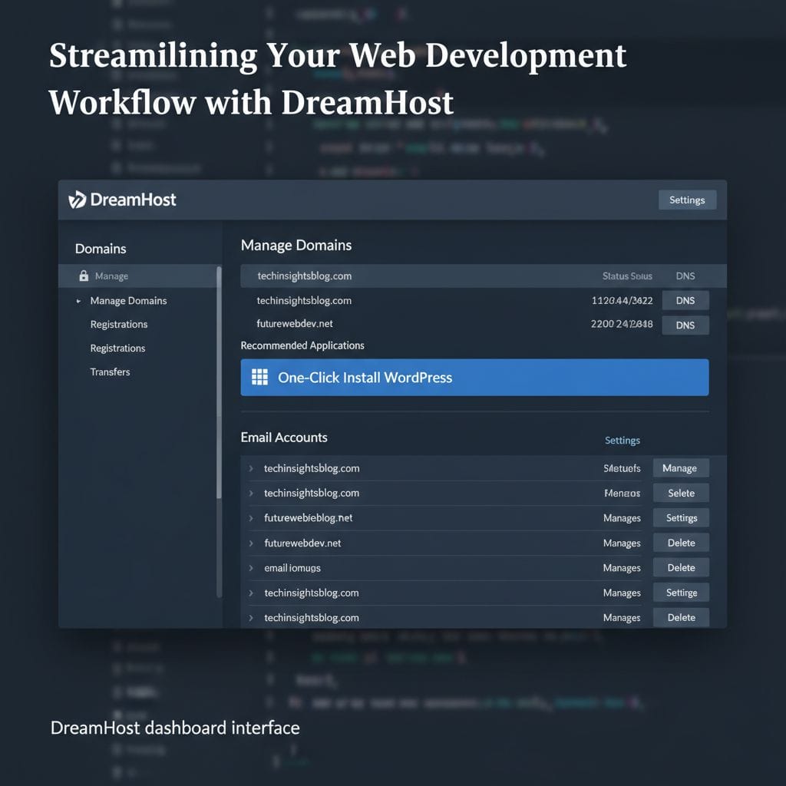The width and height of the screenshot is (786, 786).
Task: Click the Meneos status text
Action: tap(622, 494)
